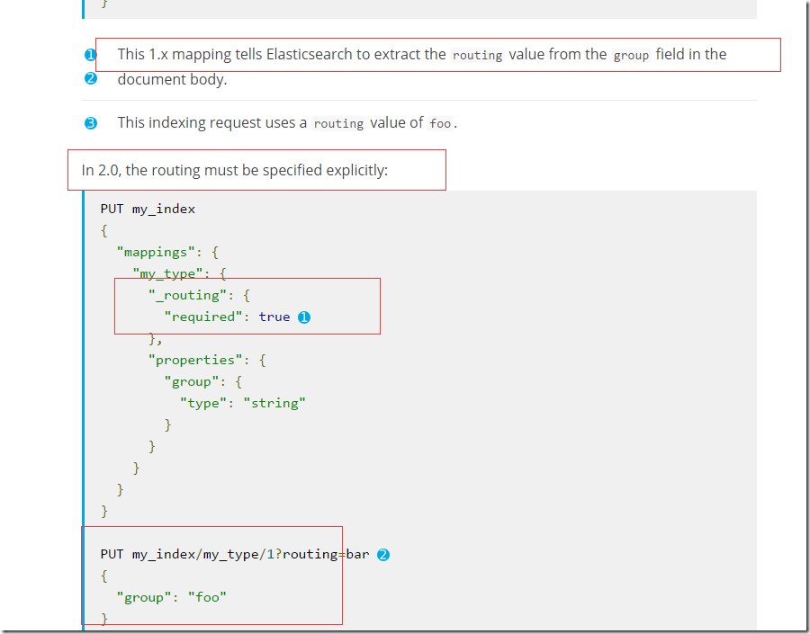Click the 'true' value after "required"

coord(274,317)
